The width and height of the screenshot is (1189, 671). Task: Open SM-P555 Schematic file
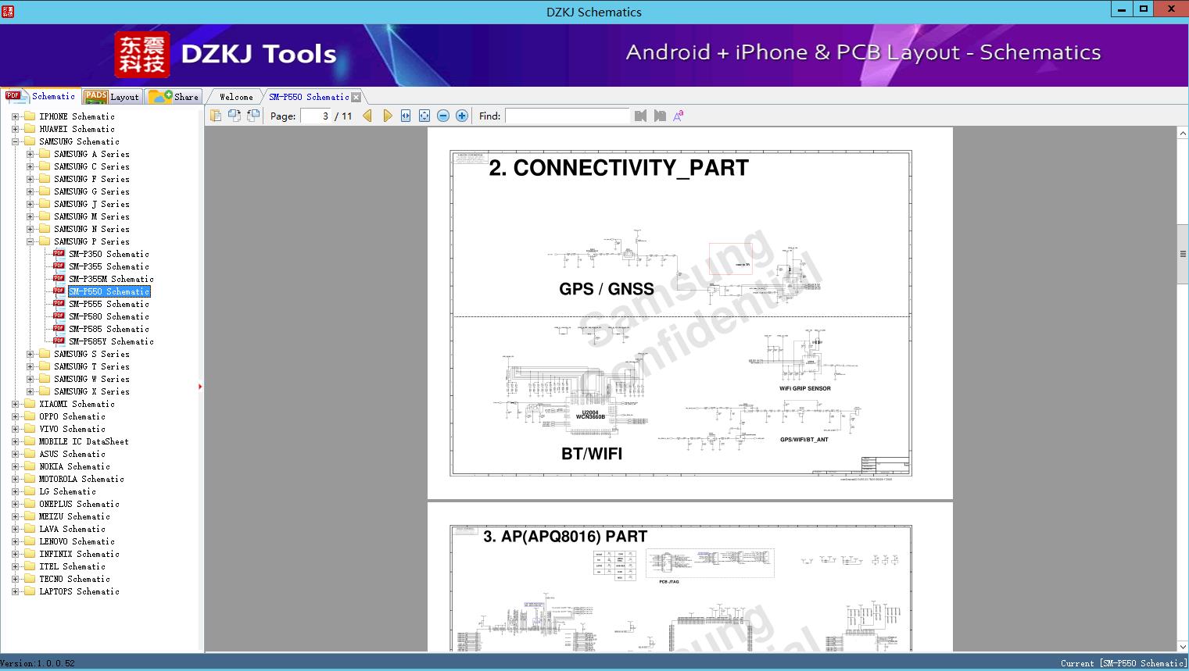(x=109, y=304)
